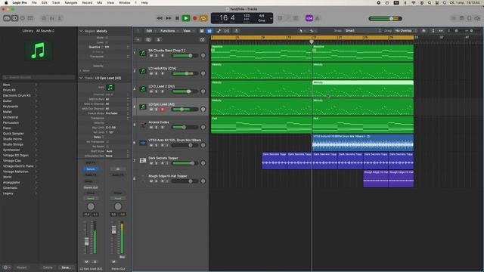
Task: Click the Stop transport button
Action: tap(177, 18)
